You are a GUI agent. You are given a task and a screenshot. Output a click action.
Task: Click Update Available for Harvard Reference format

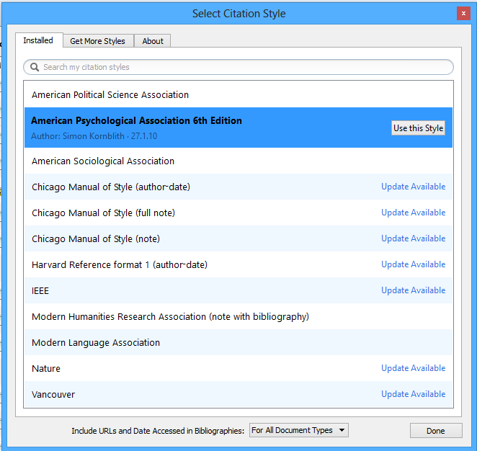(x=413, y=264)
